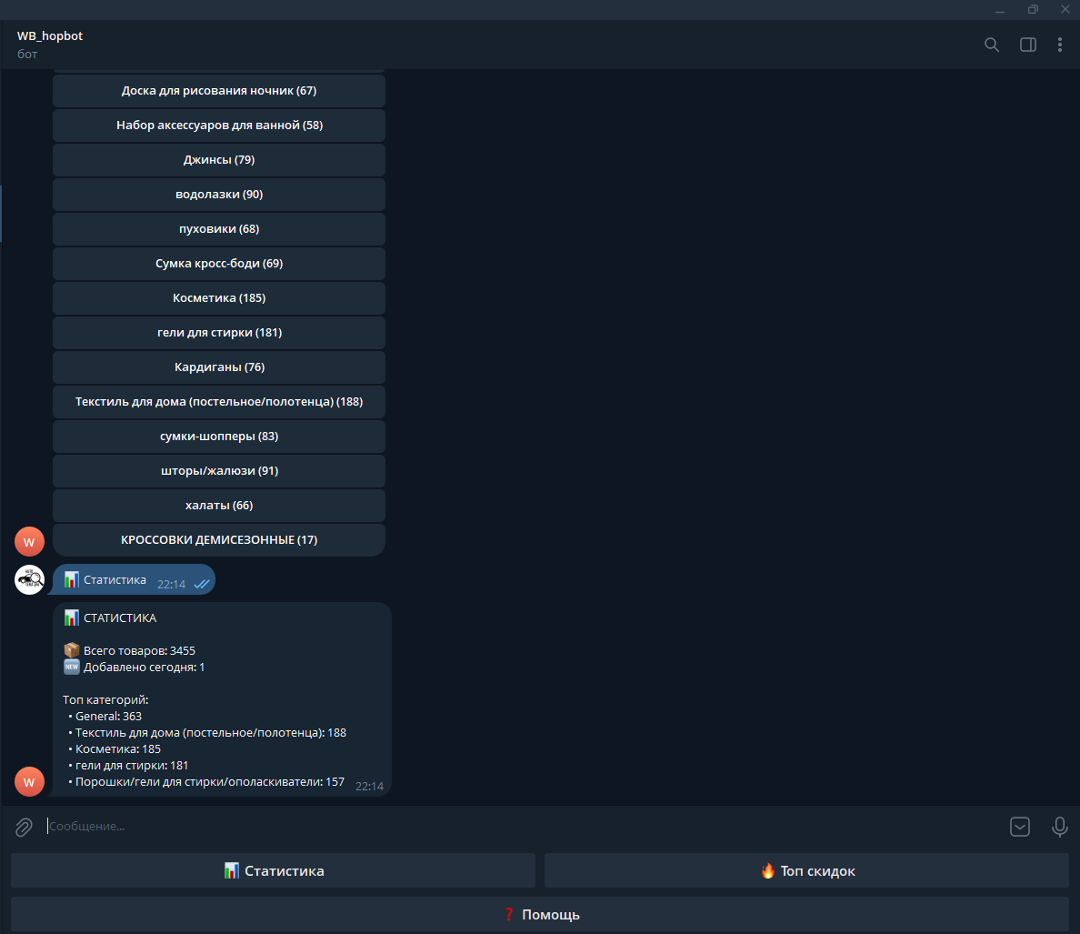
Task: Select Набор аксессуаров для ванной (58)
Action: tap(219, 126)
